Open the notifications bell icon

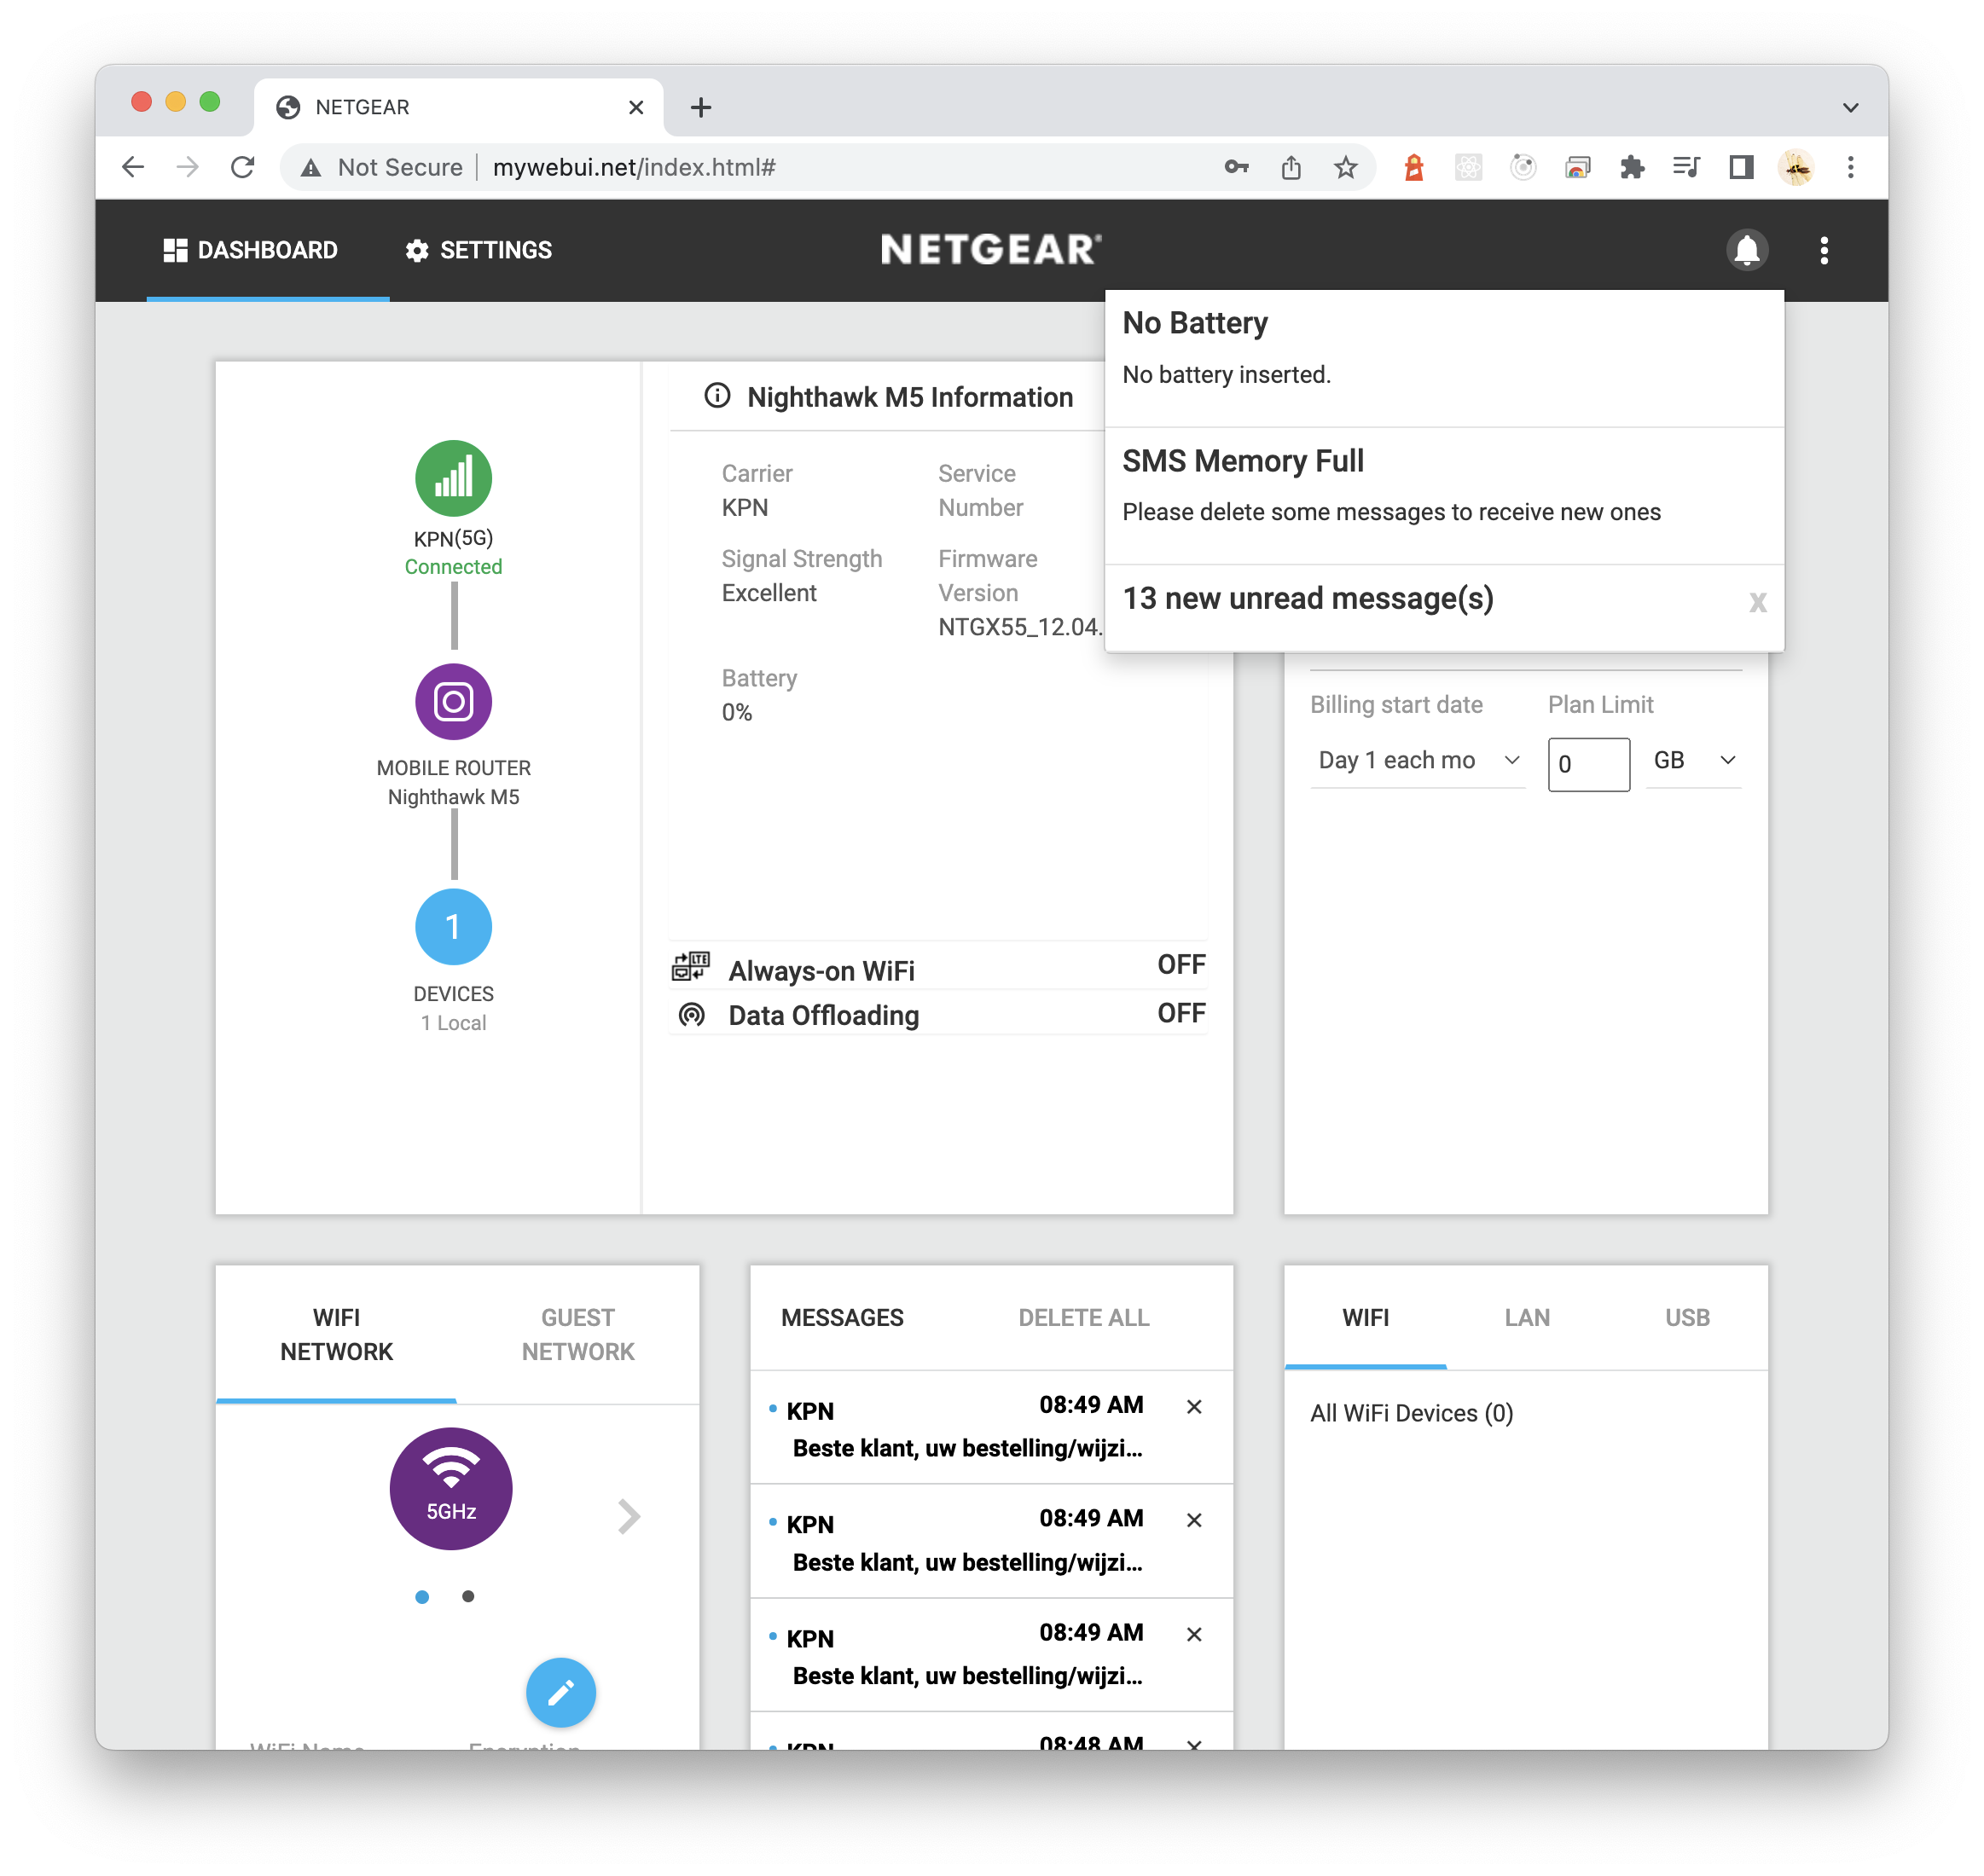[x=1746, y=250]
